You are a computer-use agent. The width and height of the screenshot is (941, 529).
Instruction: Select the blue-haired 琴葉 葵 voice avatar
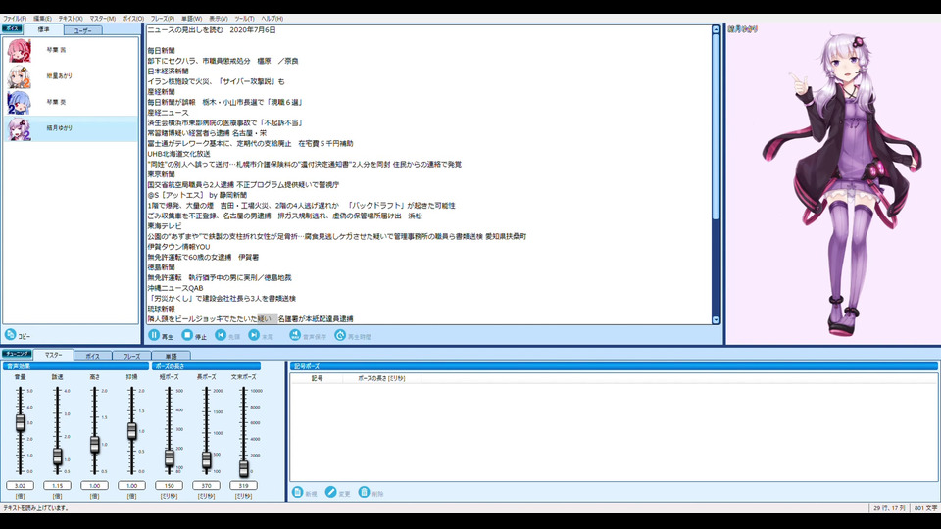19,103
